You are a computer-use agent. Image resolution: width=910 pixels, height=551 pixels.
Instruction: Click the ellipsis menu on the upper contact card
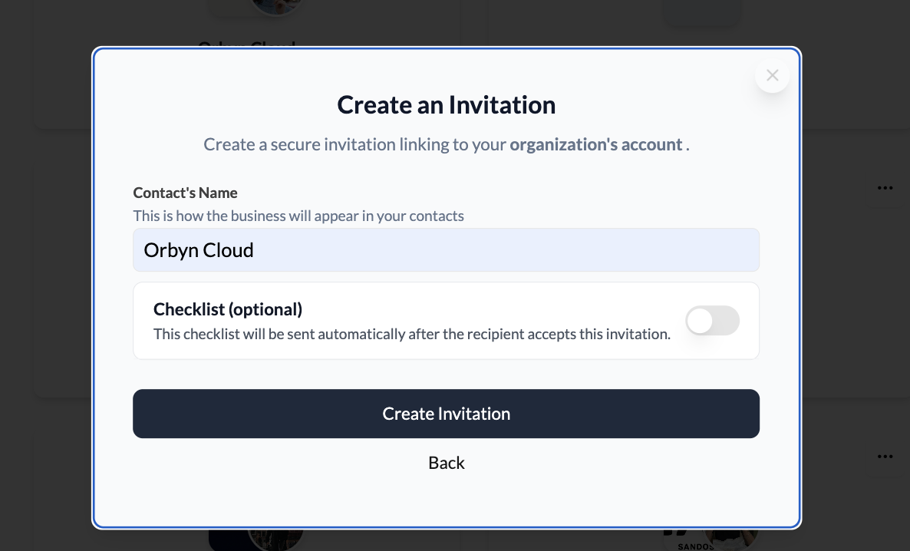885,188
